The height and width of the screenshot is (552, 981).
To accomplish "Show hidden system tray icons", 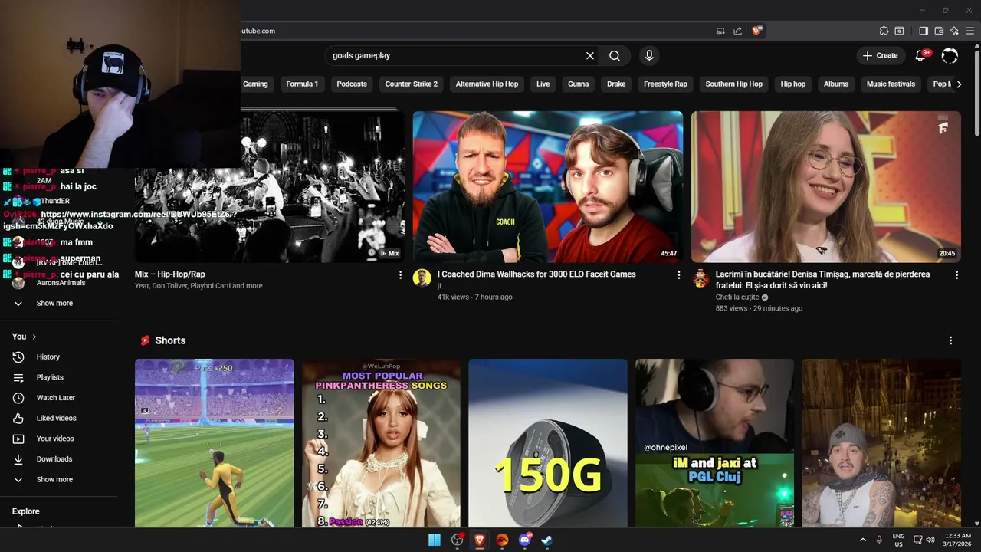I will click(x=863, y=540).
